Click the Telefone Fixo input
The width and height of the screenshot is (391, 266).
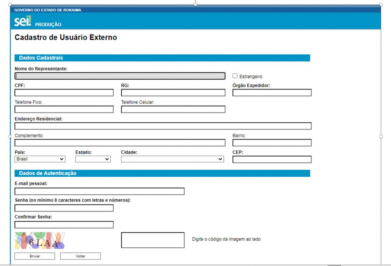tap(64, 109)
